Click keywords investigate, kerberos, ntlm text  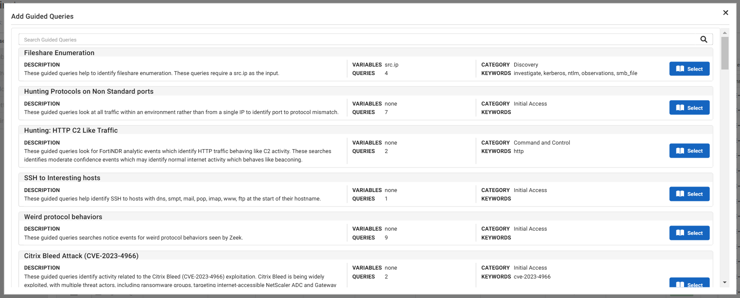click(576, 73)
